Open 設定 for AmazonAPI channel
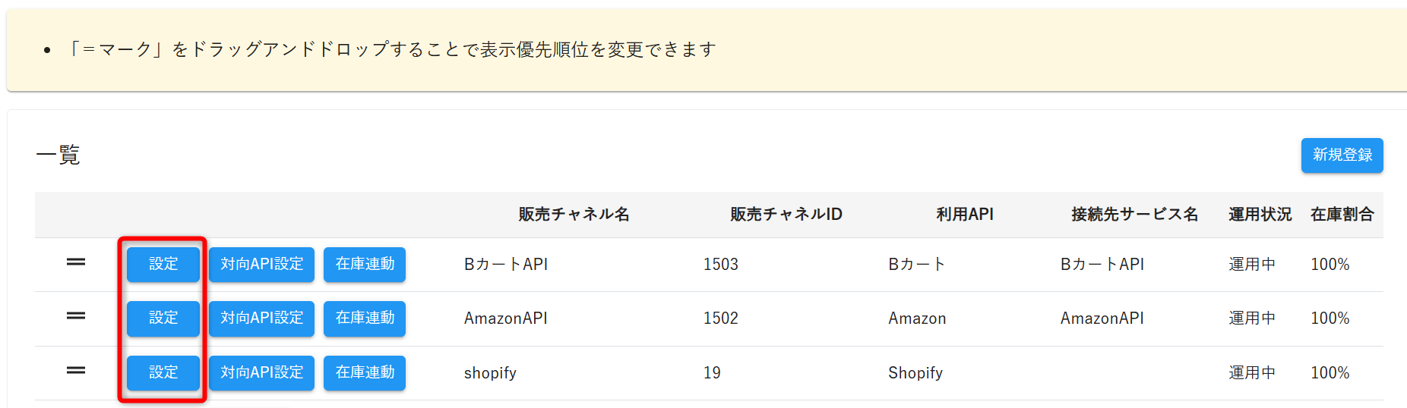The width and height of the screenshot is (1407, 408). [163, 319]
